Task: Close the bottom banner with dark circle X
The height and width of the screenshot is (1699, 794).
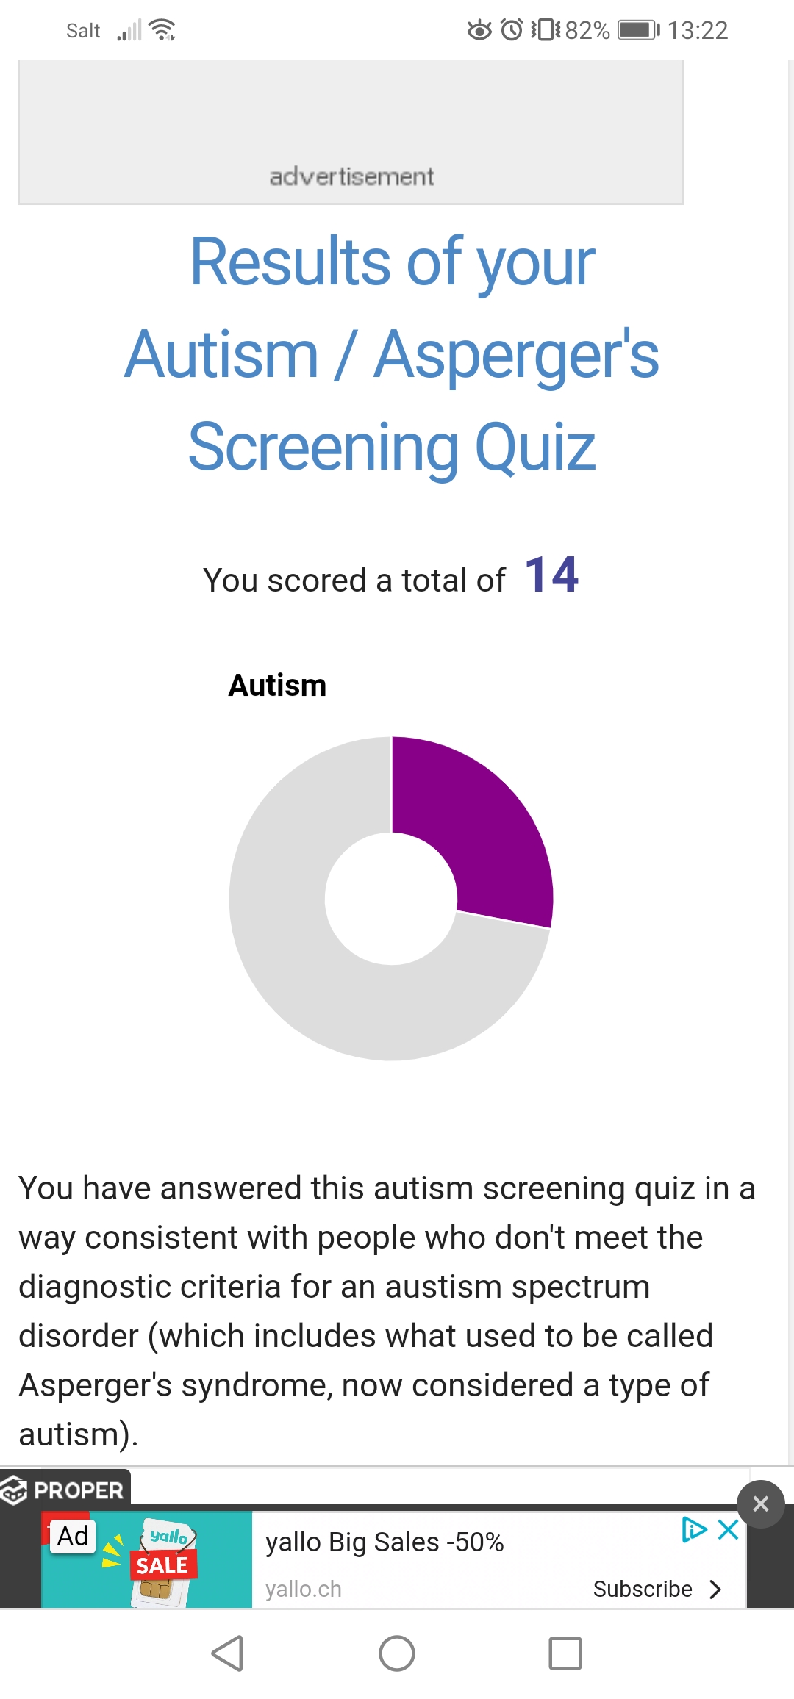Action: pyautogui.click(x=761, y=1504)
